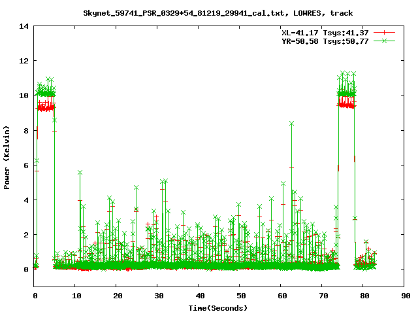Click the y-axis tick label 2
The width and height of the screenshot is (418, 314).
(x=26, y=235)
